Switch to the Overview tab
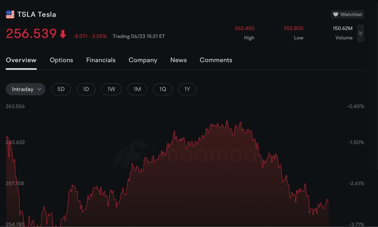This screenshot has height=227, width=378. tap(21, 60)
